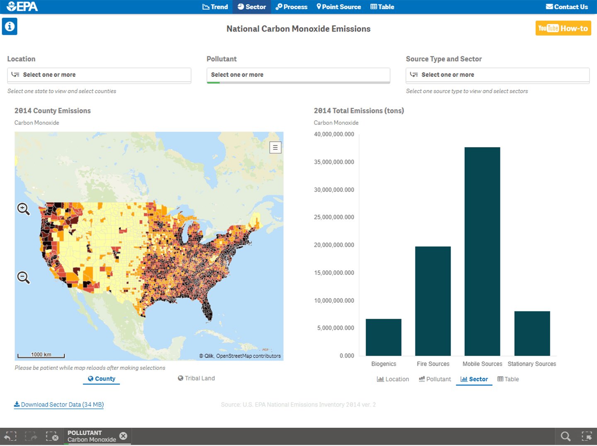Show chart as Table
The image size is (597, 446).
coord(508,379)
